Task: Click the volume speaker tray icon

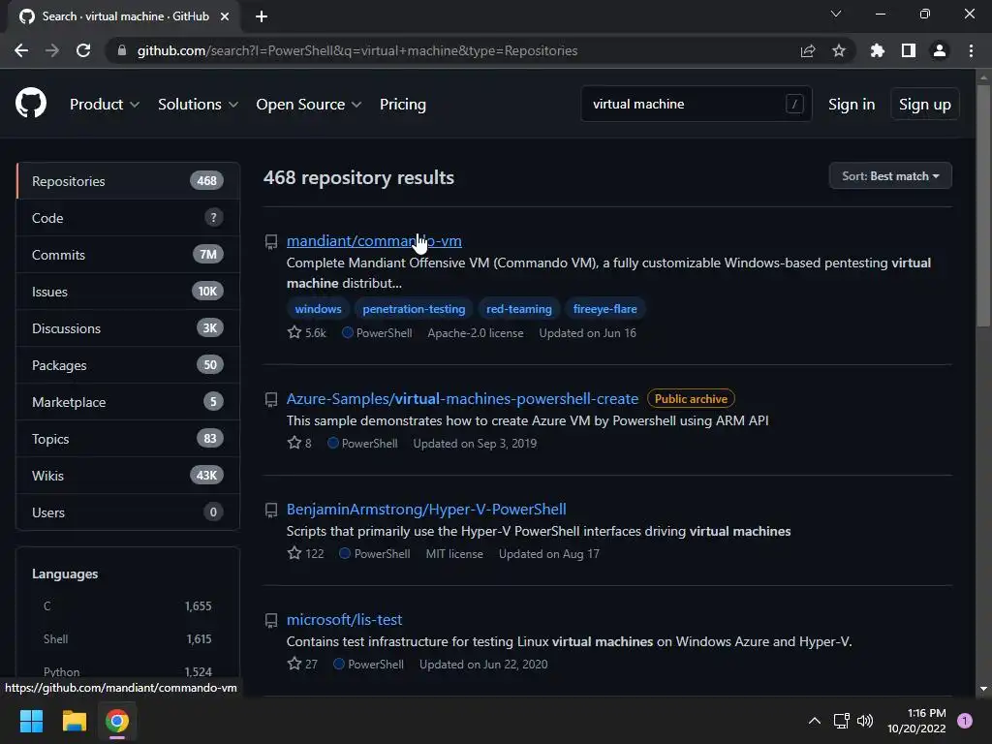Action: (x=865, y=721)
